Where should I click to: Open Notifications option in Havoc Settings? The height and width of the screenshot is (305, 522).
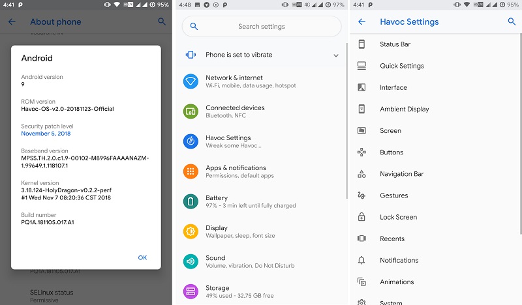coord(436,260)
